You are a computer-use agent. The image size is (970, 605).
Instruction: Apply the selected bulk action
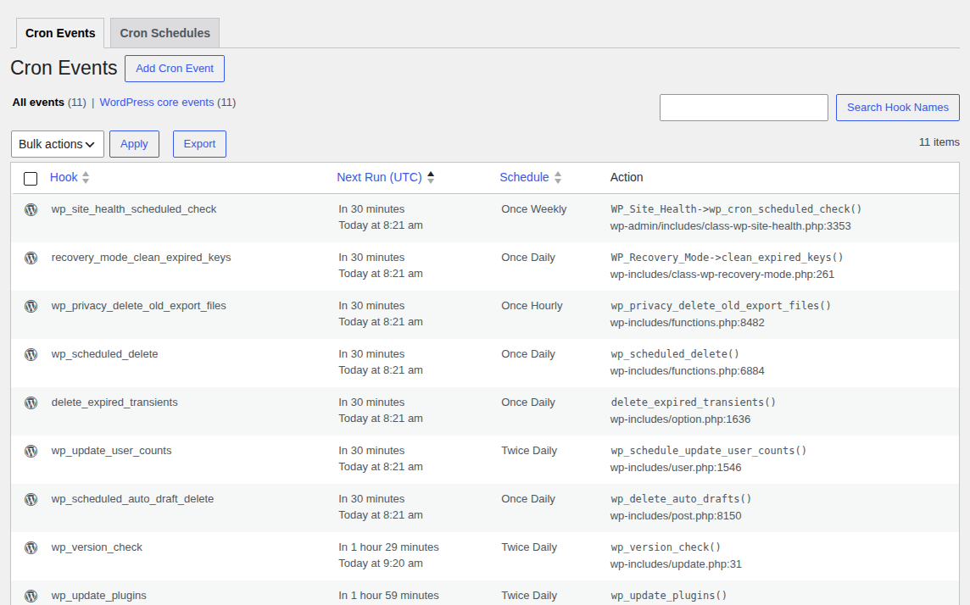coord(134,144)
